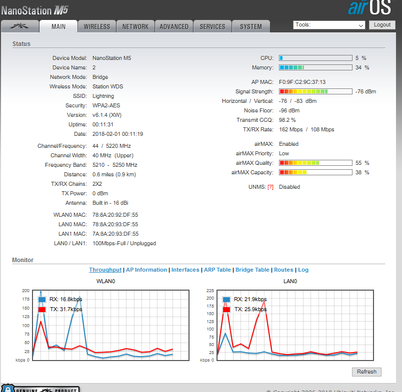This screenshot has width=402, height=392.
Task: Click the airOS logo
Action: click(x=369, y=7)
